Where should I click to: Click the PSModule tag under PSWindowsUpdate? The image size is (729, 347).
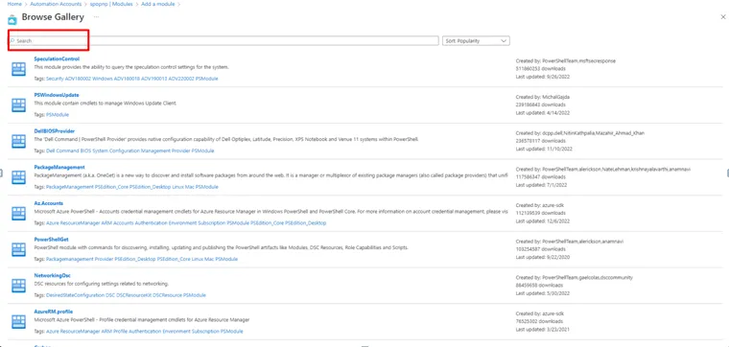coord(58,115)
